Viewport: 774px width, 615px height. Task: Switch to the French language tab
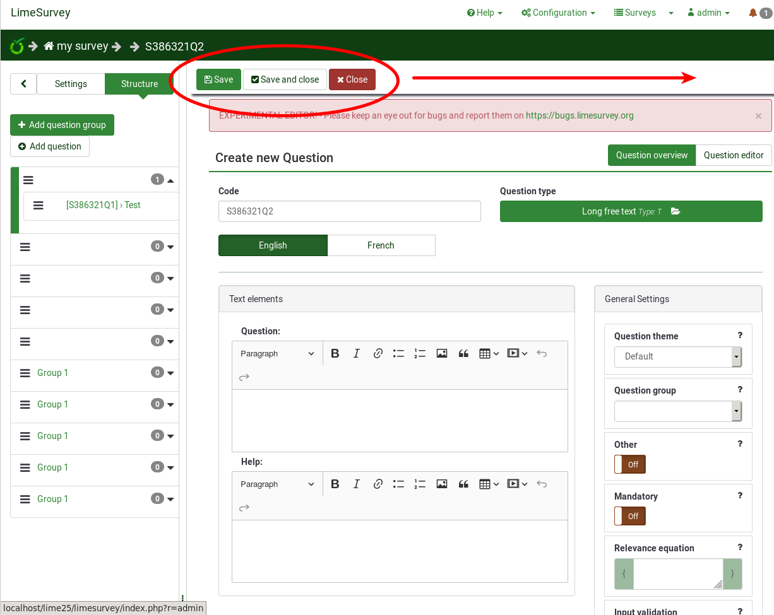pos(381,245)
